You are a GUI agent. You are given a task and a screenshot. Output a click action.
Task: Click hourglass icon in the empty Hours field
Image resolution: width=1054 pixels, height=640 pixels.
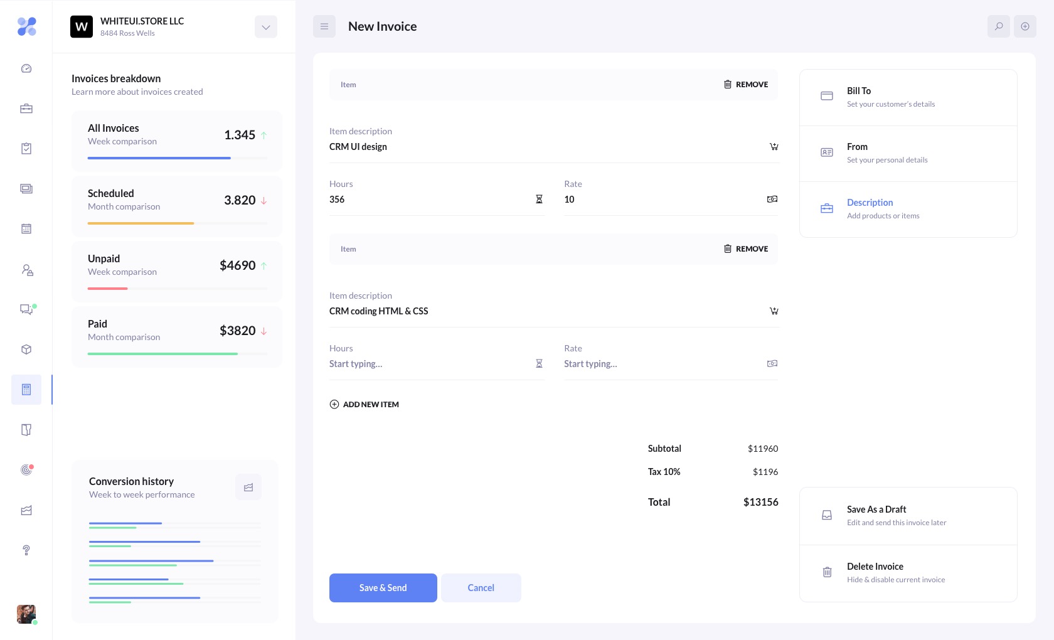point(539,364)
